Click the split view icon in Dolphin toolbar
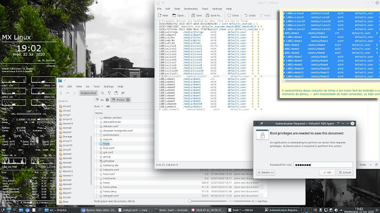Screen dimensions: 380x213 [x=116, y=93]
